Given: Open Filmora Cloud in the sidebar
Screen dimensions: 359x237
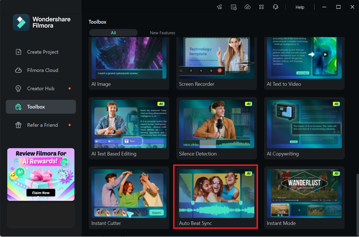Looking at the screenshot, I should click(41, 70).
